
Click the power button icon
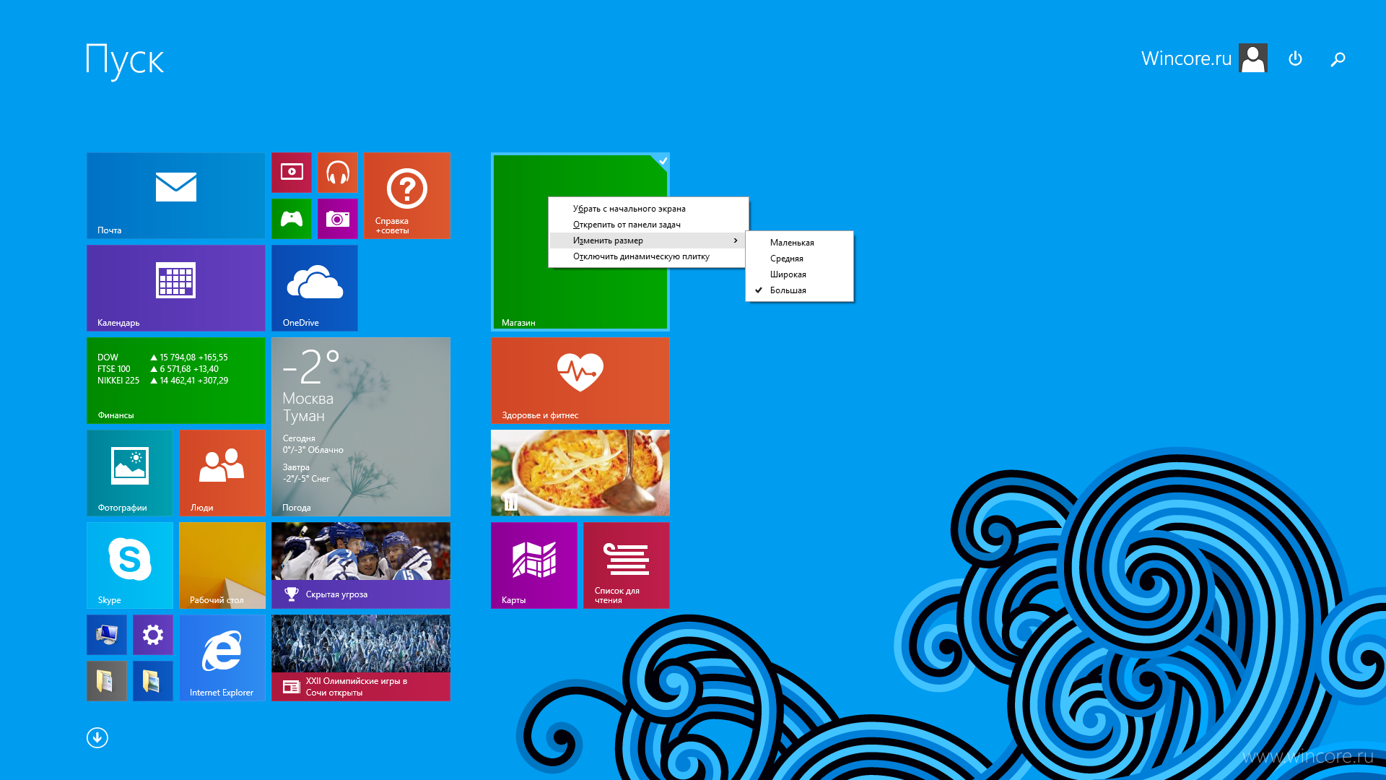click(x=1295, y=58)
